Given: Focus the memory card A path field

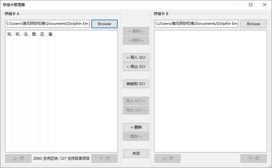Looking at the screenshot, I should pos(47,24).
